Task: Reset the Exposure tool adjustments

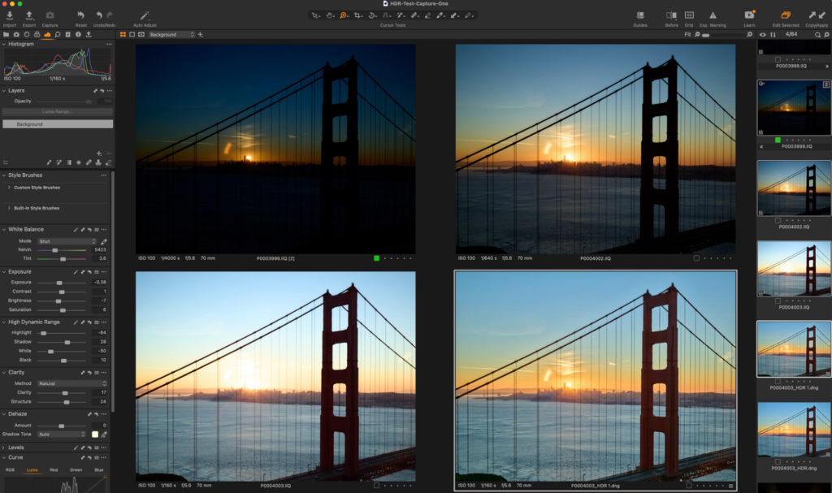Action: pyautogui.click(x=89, y=272)
